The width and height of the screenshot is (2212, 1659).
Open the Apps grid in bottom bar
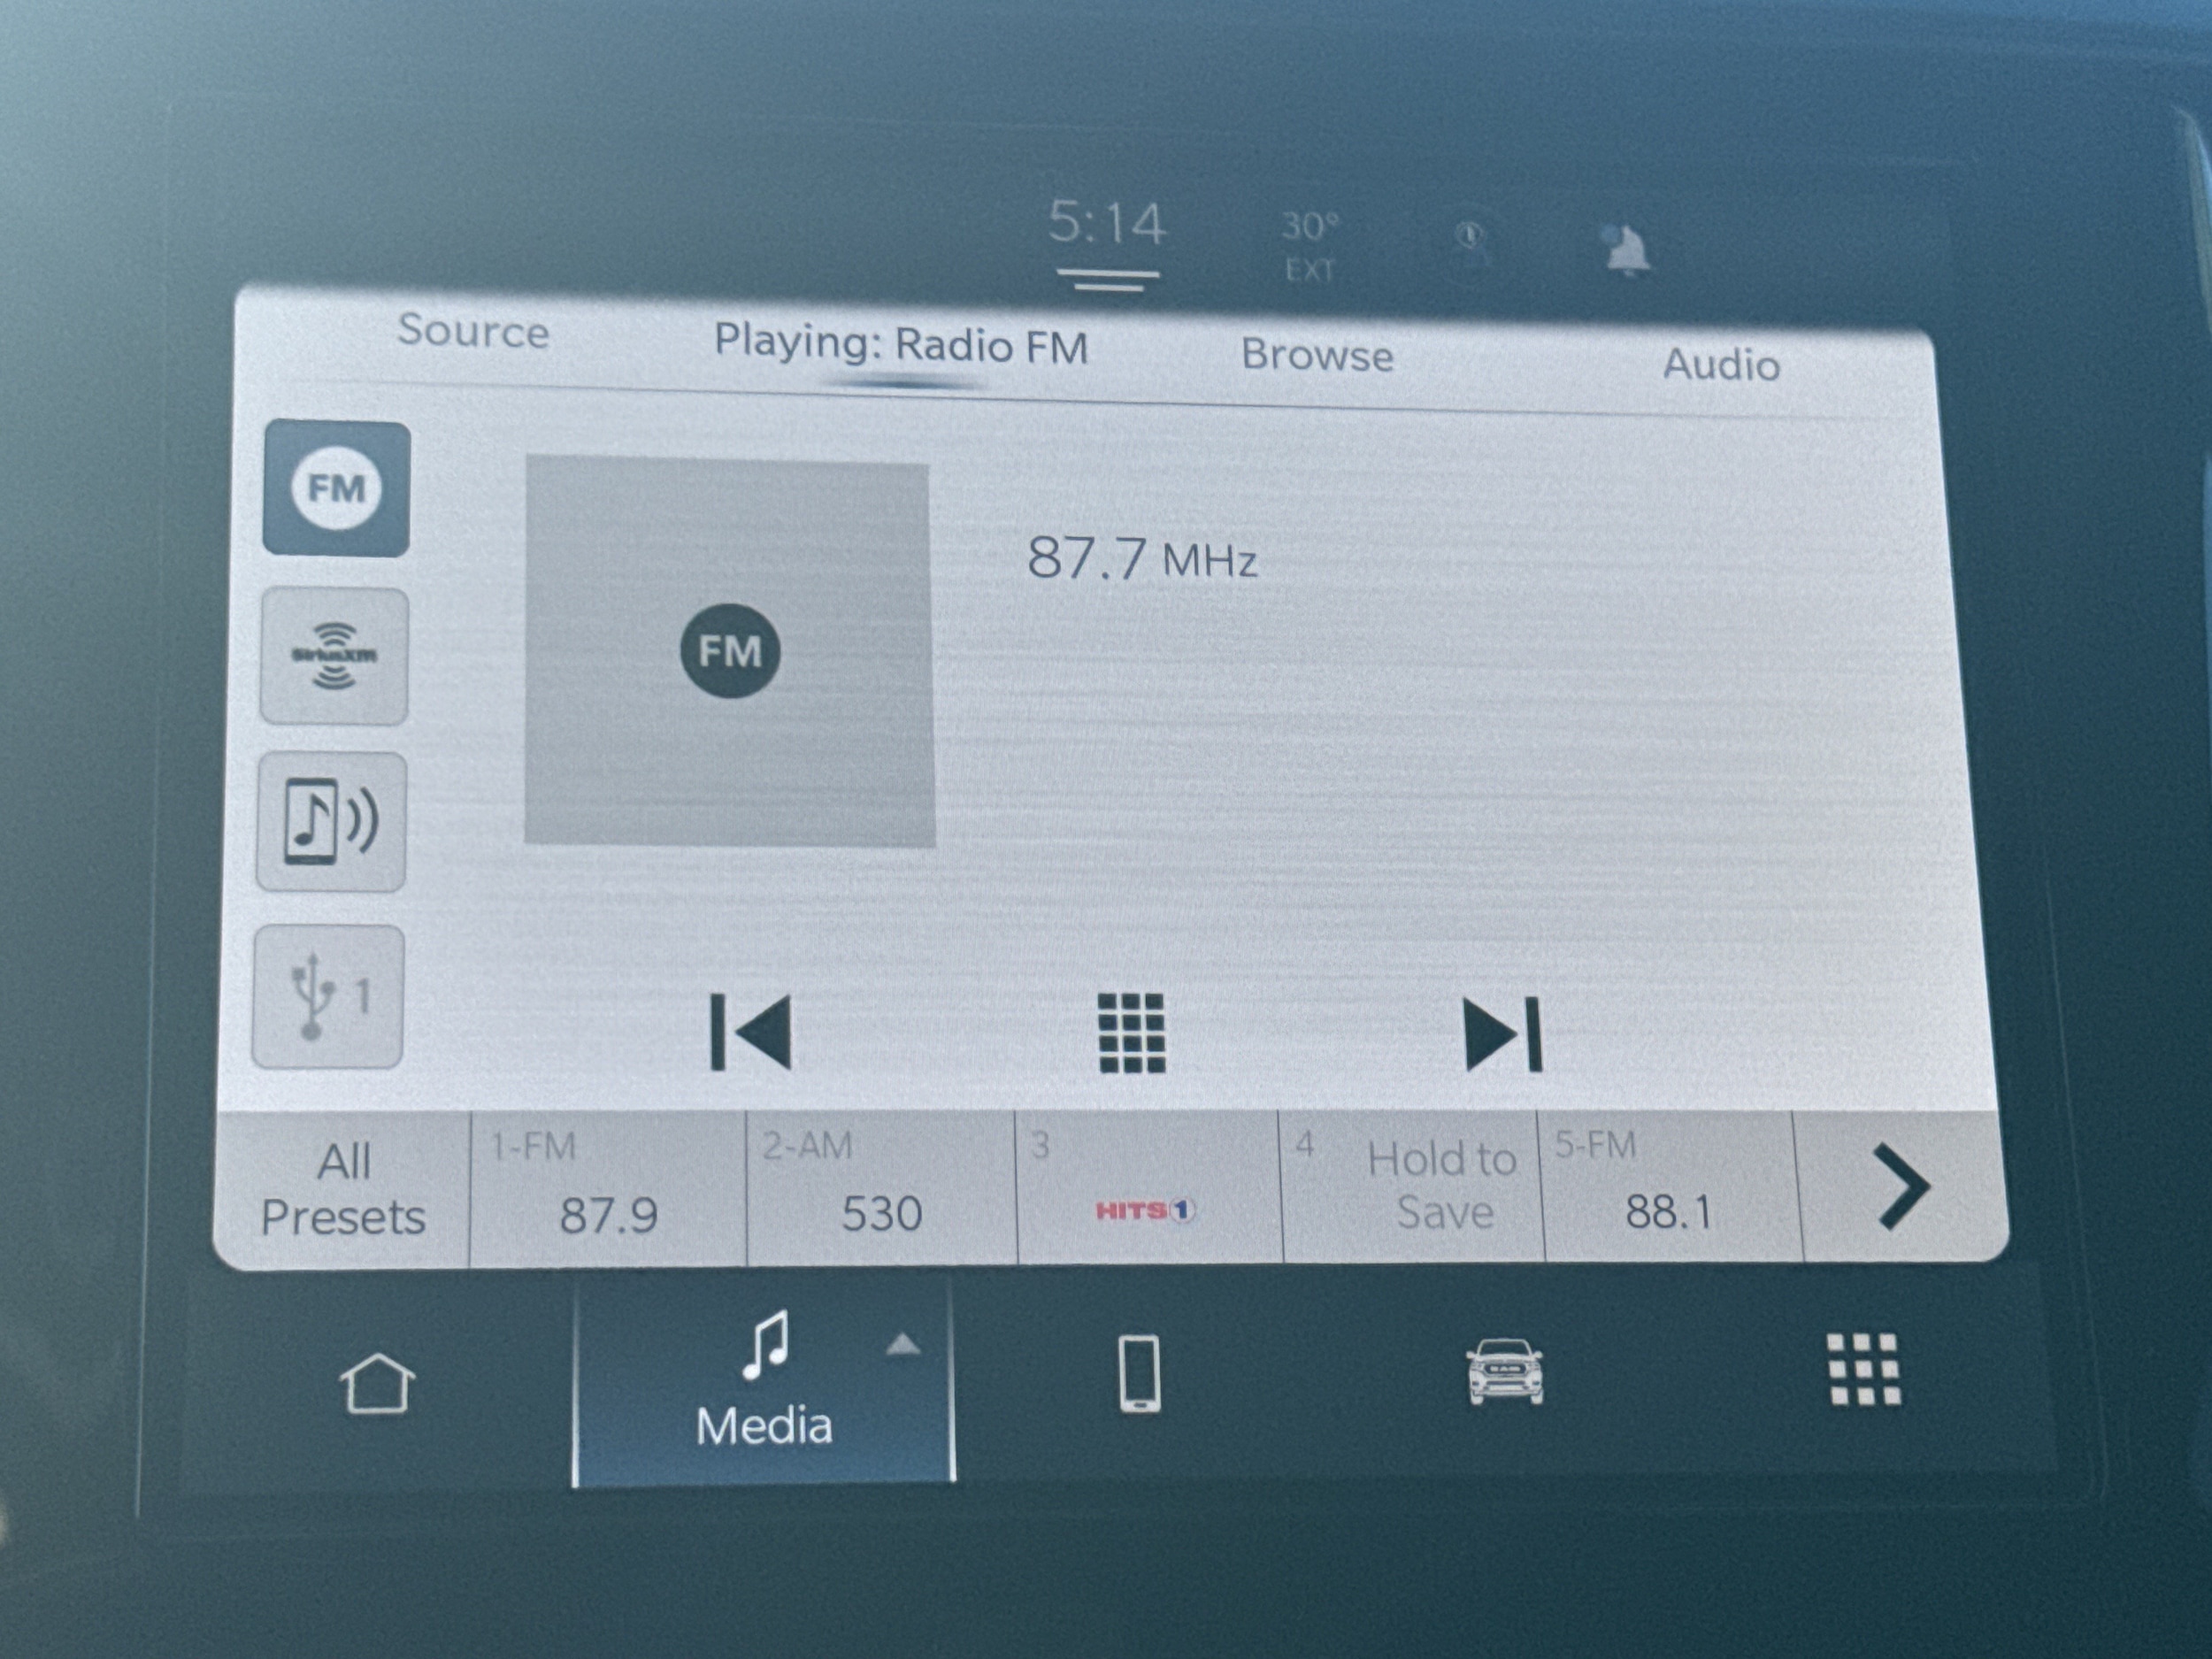click(x=1863, y=1369)
